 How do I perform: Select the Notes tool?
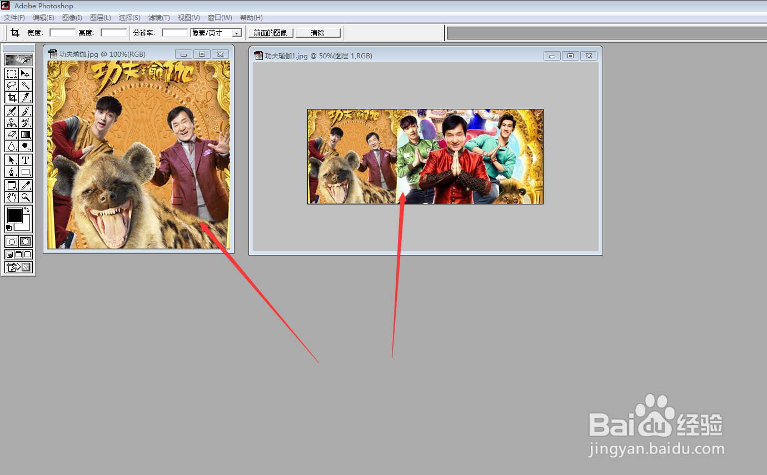tap(12, 186)
